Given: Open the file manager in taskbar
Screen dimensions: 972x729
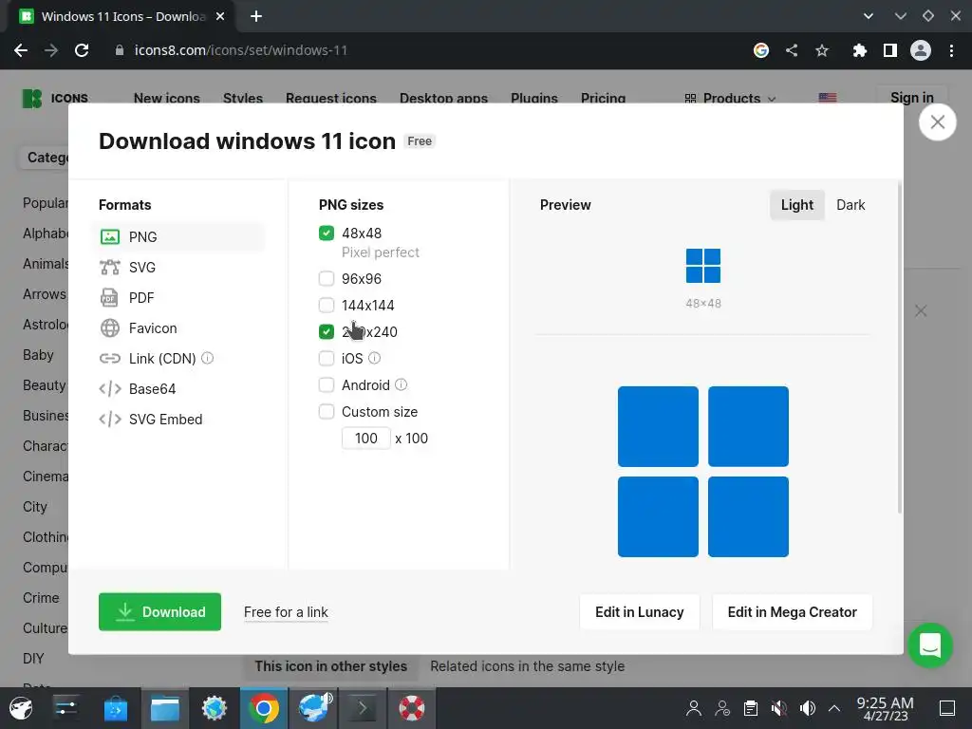Looking at the screenshot, I should tap(165, 708).
